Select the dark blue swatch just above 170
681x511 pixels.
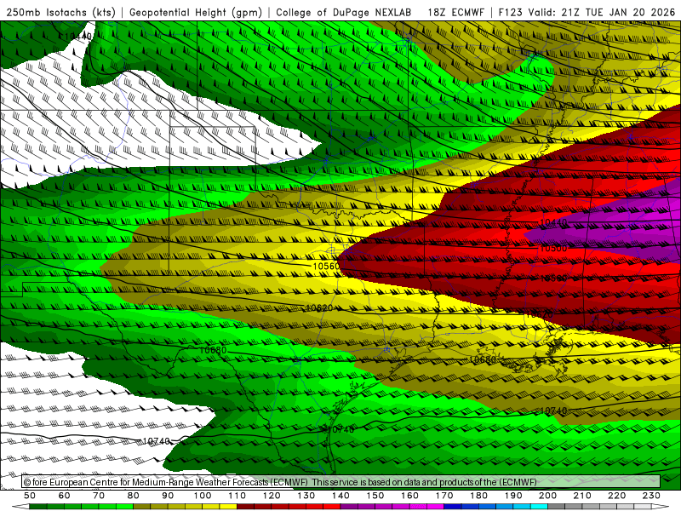(x=453, y=506)
